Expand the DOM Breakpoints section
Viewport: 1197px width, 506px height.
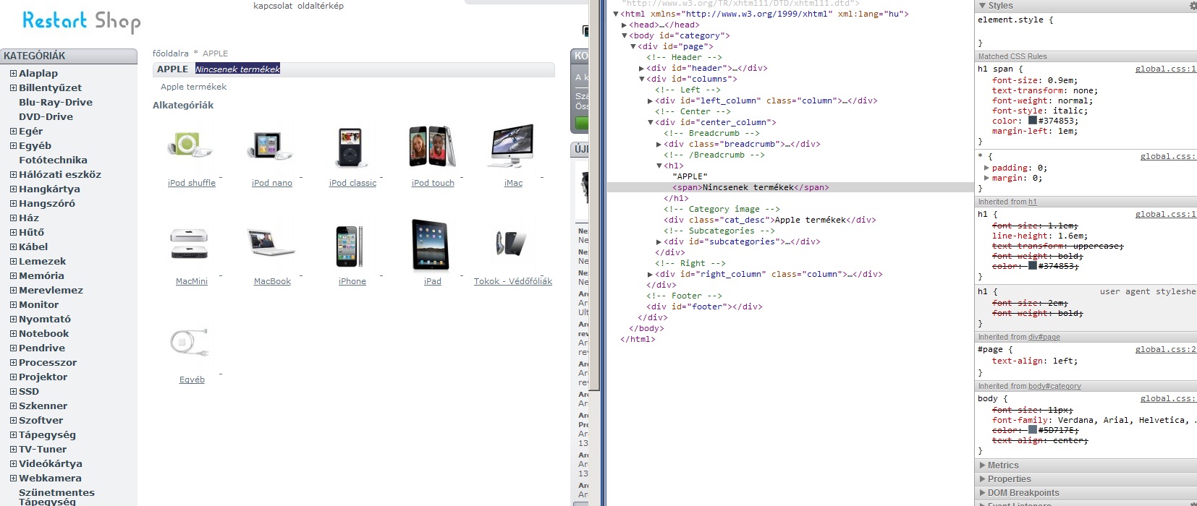click(x=982, y=493)
